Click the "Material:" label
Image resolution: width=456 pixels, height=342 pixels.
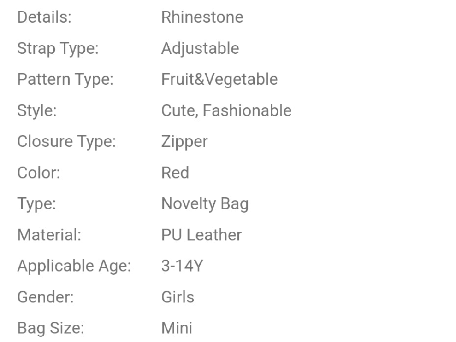49,235
